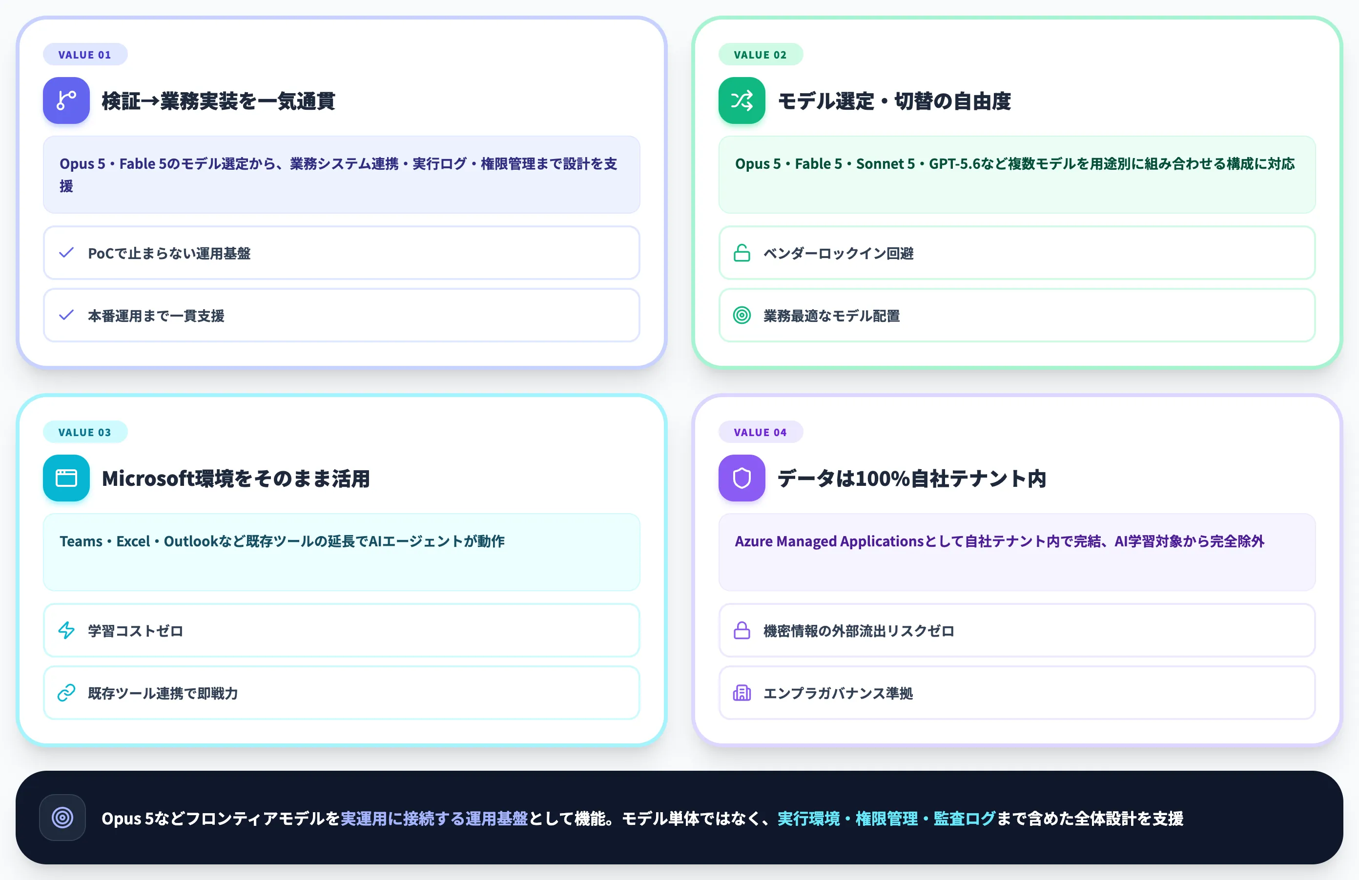The width and height of the screenshot is (1359, 880).
Task: Select the VALUE 02 badge
Action: [x=761, y=55]
